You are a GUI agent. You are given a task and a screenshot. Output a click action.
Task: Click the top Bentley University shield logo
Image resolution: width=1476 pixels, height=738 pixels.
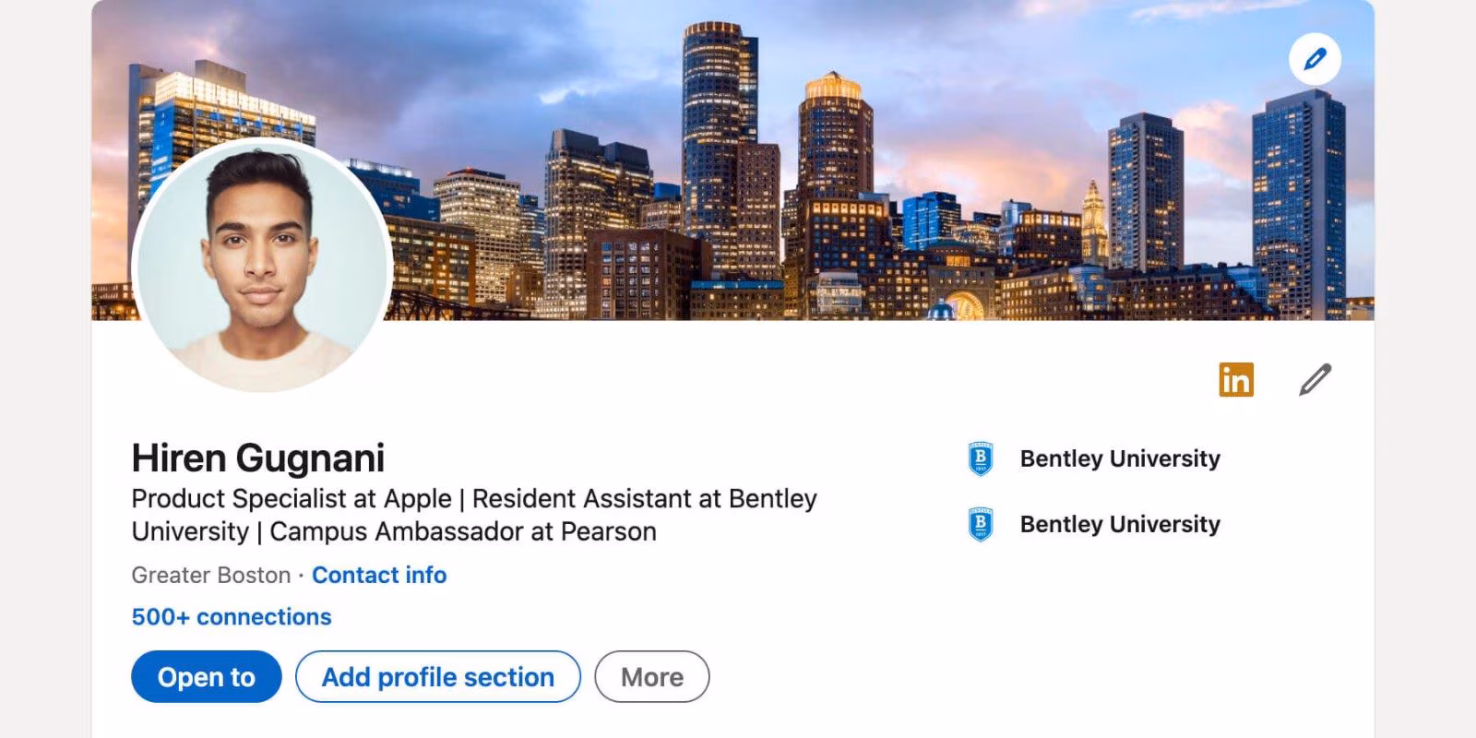(x=981, y=458)
